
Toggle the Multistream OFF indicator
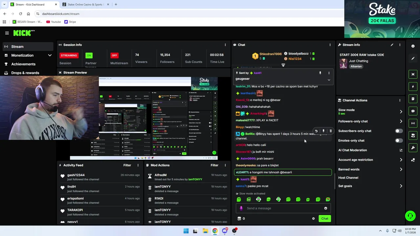pyautogui.click(x=114, y=55)
